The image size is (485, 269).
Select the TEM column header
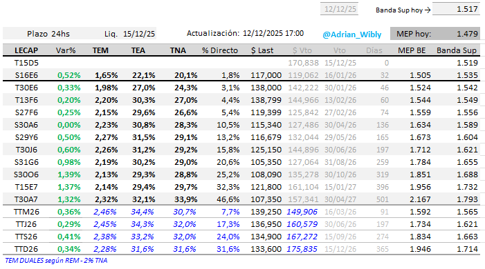tap(100, 50)
